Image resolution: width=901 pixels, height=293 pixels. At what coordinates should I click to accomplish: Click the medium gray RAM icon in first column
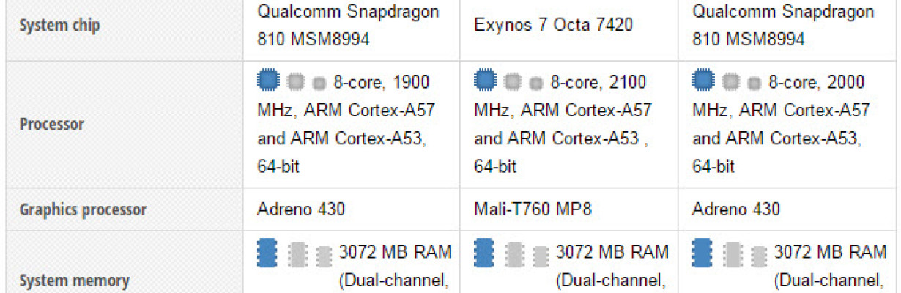(x=297, y=253)
